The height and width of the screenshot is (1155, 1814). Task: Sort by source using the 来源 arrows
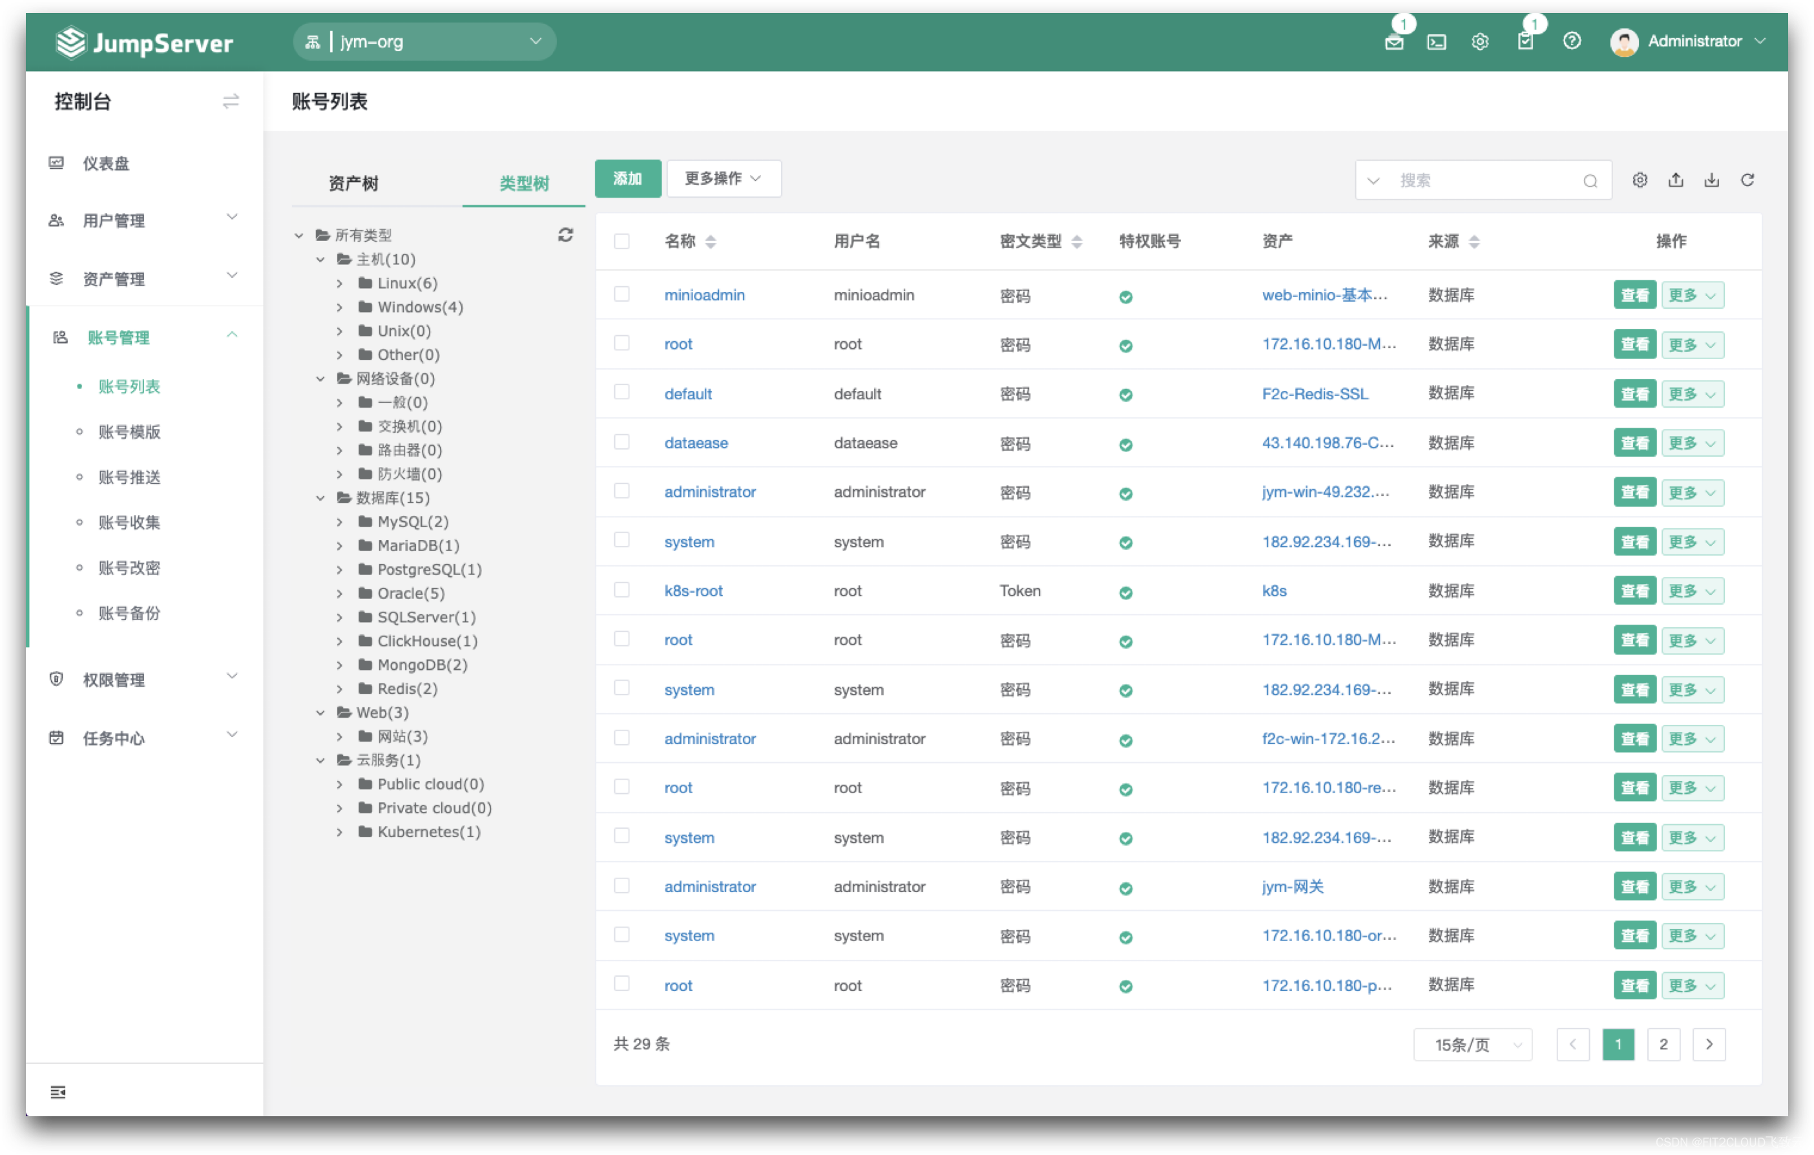pyautogui.click(x=1474, y=242)
